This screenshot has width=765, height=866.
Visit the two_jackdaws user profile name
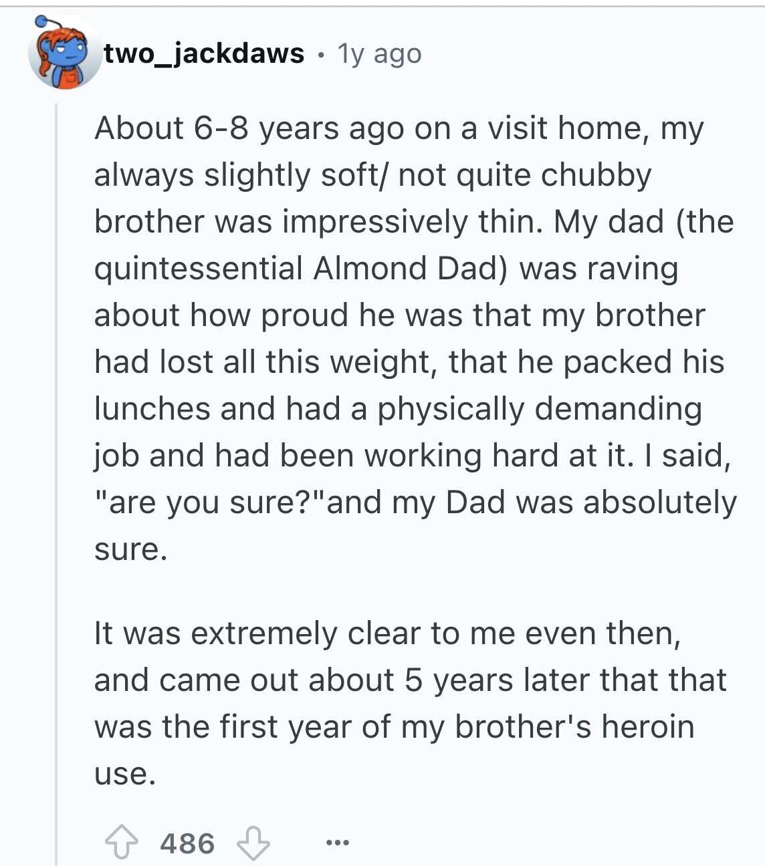click(205, 53)
